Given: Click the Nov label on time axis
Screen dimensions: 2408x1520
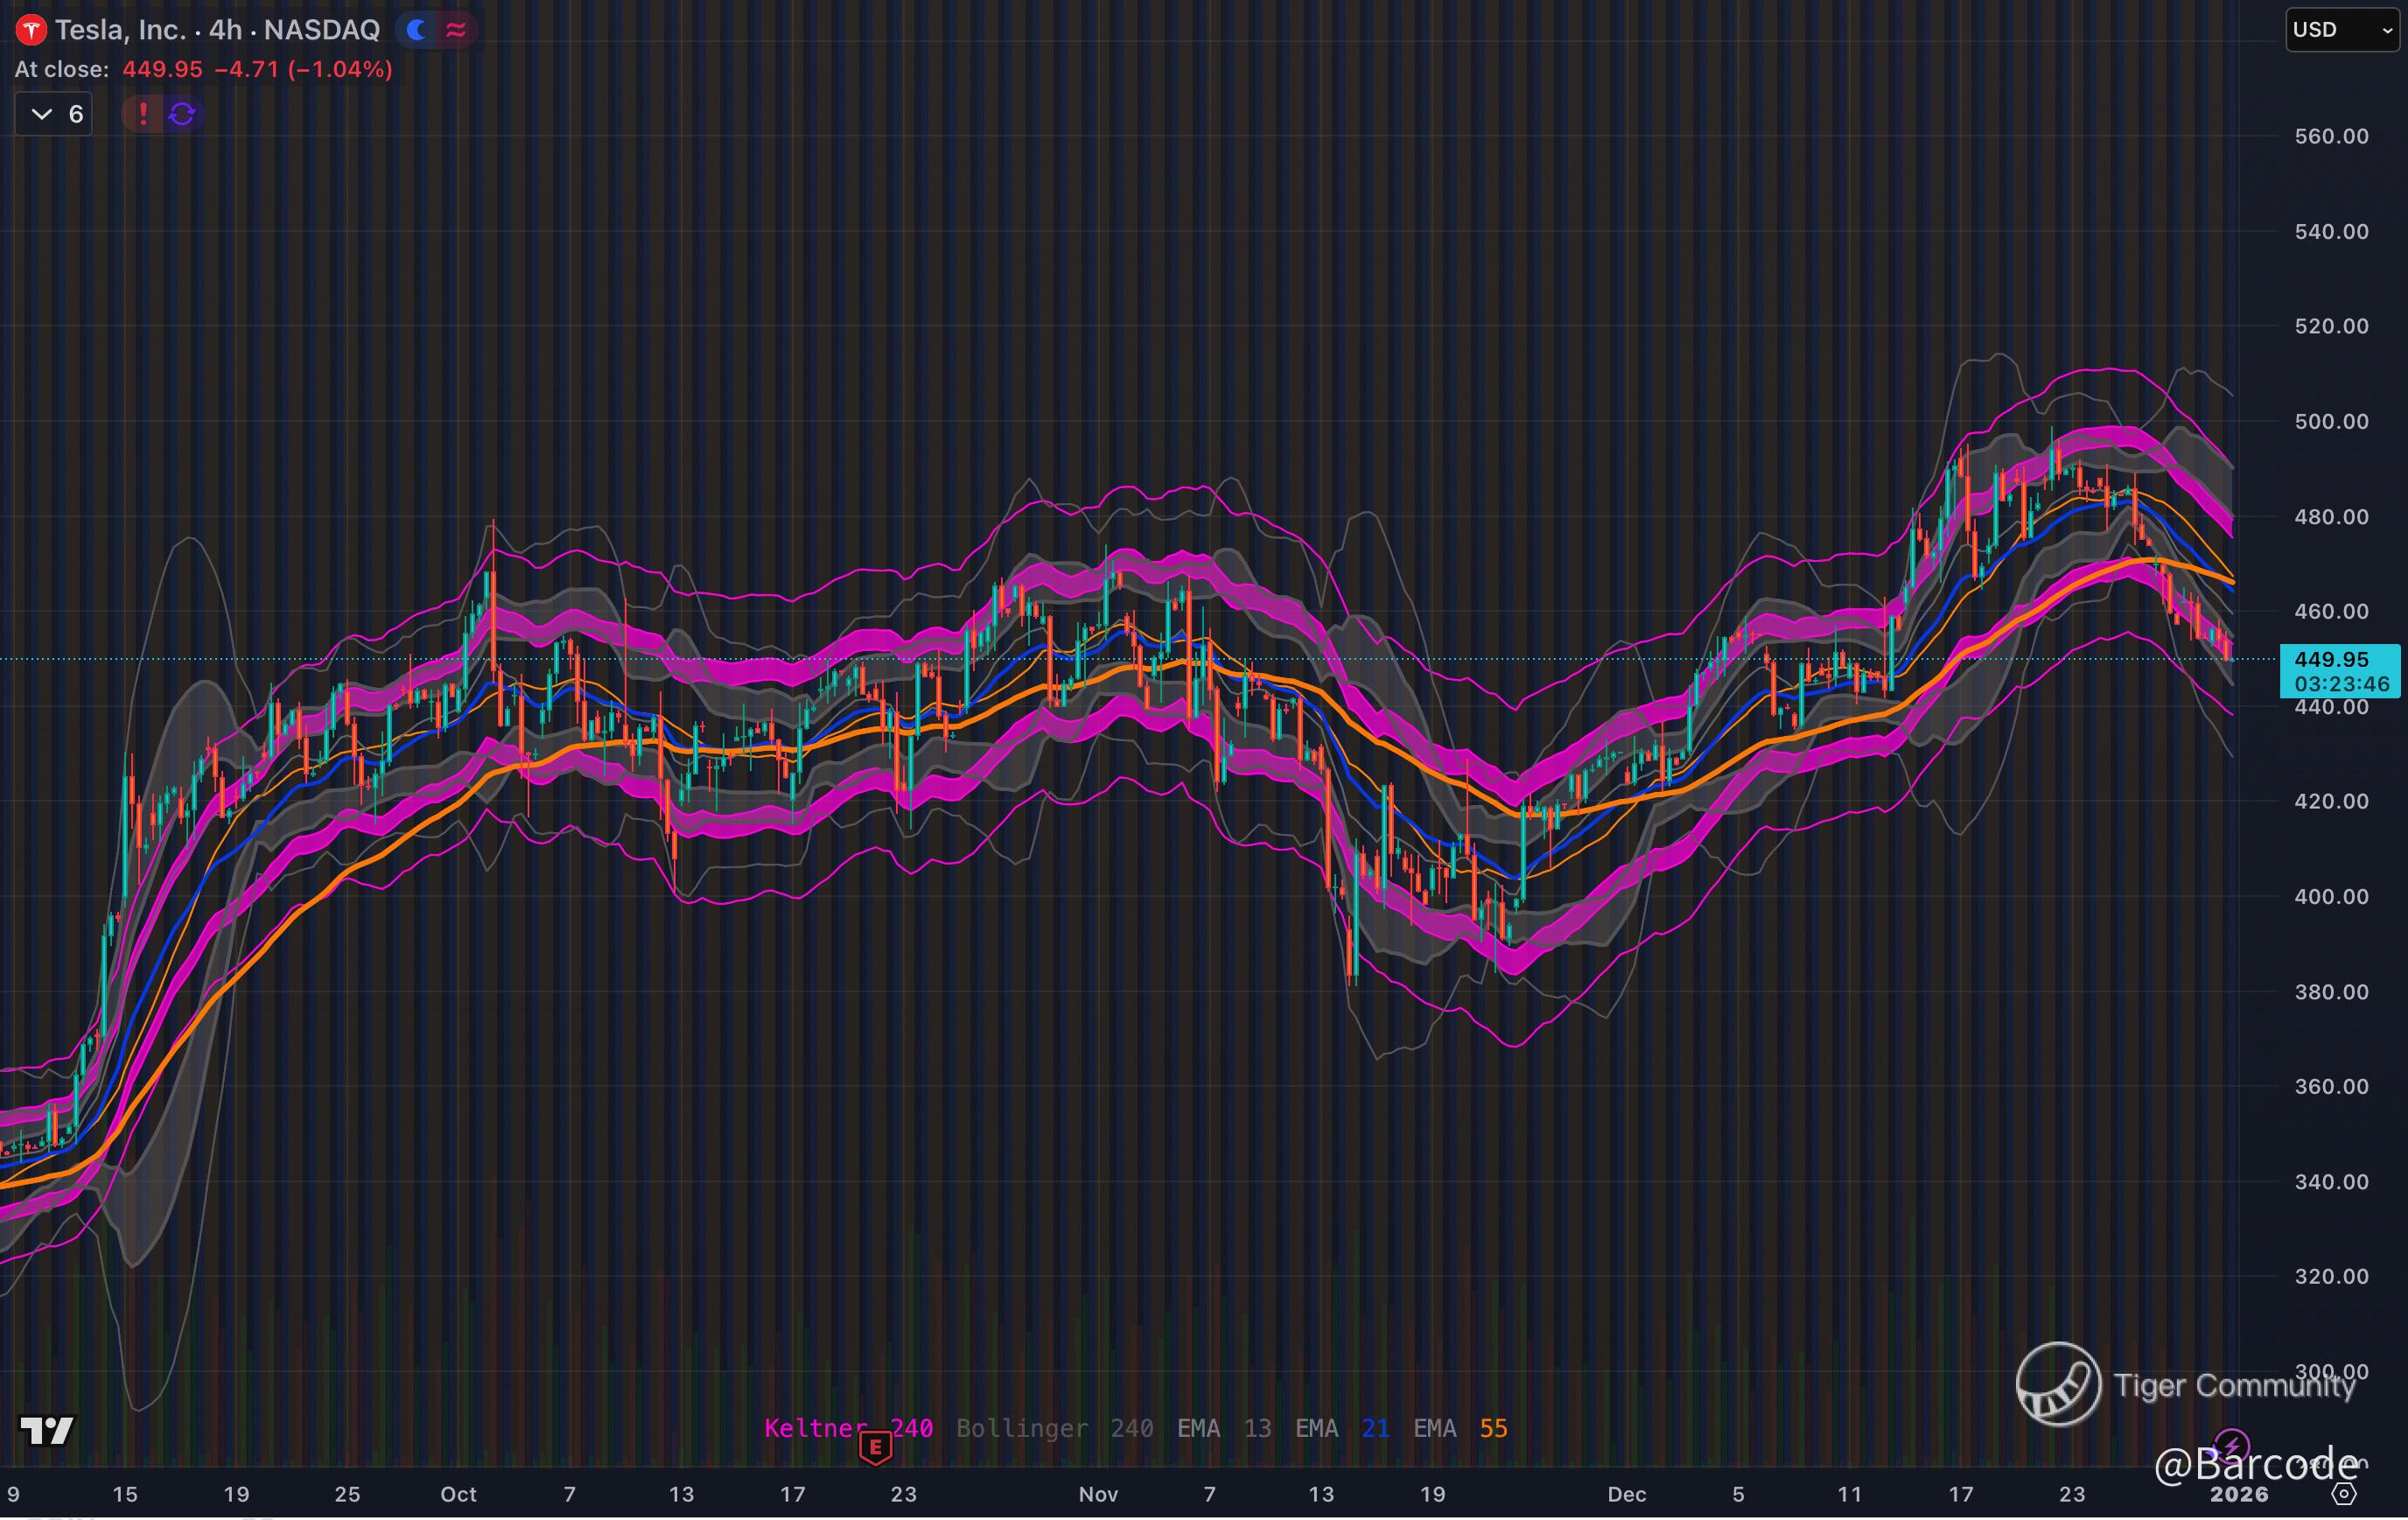Looking at the screenshot, I should click(1098, 1494).
